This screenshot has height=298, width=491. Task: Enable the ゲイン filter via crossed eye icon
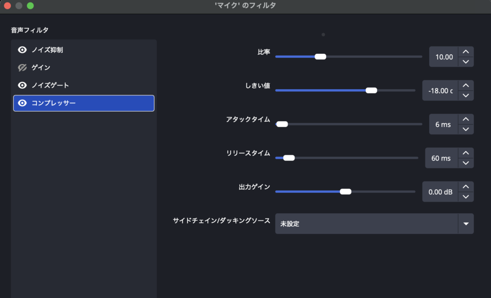tap(22, 68)
